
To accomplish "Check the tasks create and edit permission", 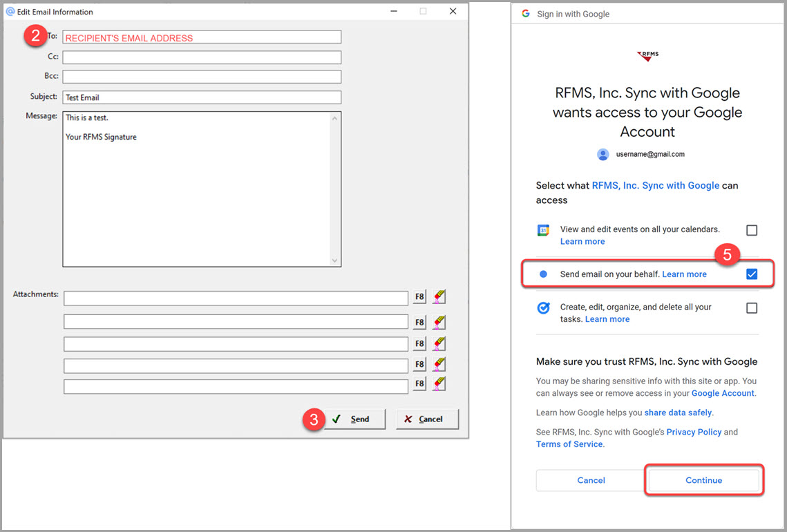I will point(752,308).
